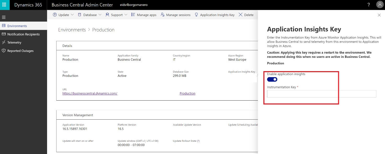Expand the Database dropdown chevron
Screen dimensions: 385x154
point(100,15)
